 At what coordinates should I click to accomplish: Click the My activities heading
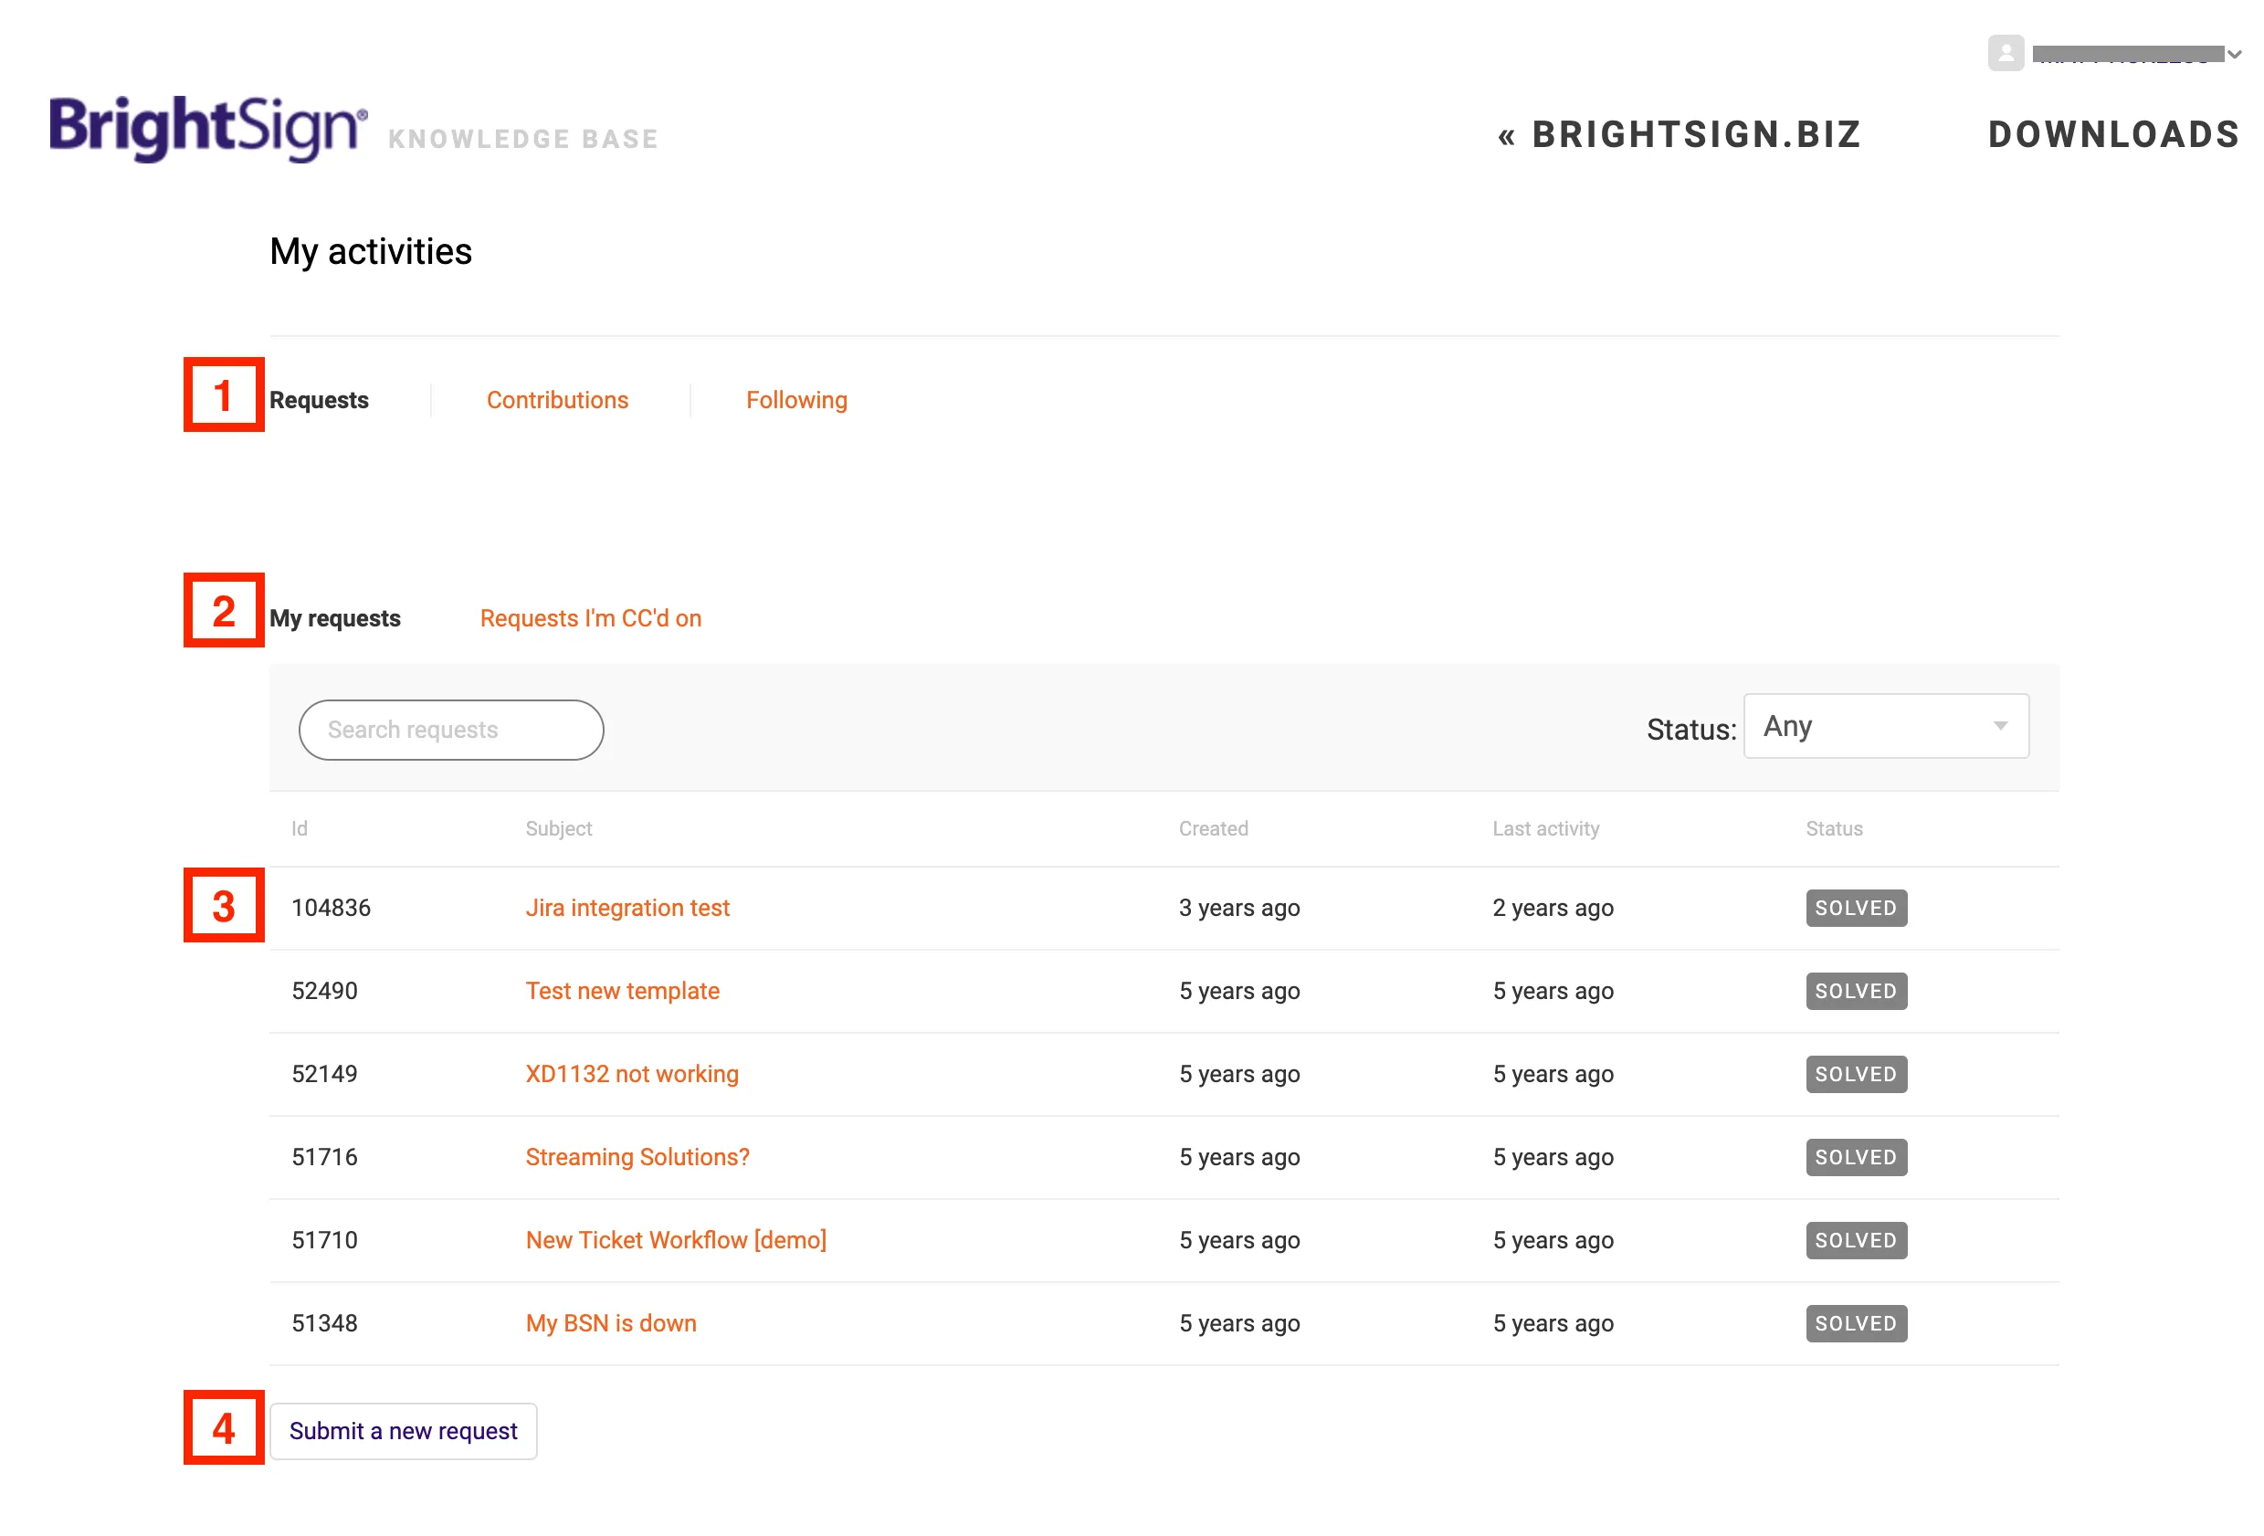[x=371, y=252]
